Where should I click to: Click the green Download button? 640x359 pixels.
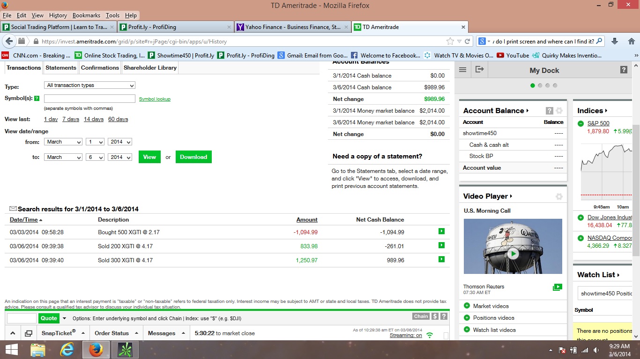click(193, 157)
